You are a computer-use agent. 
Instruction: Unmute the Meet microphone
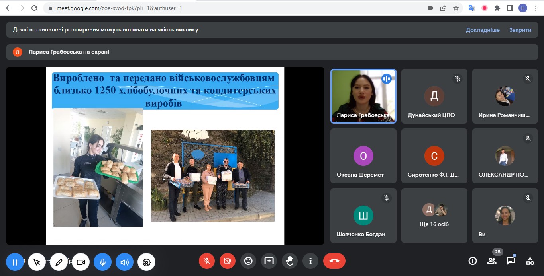(x=207, y=261)
